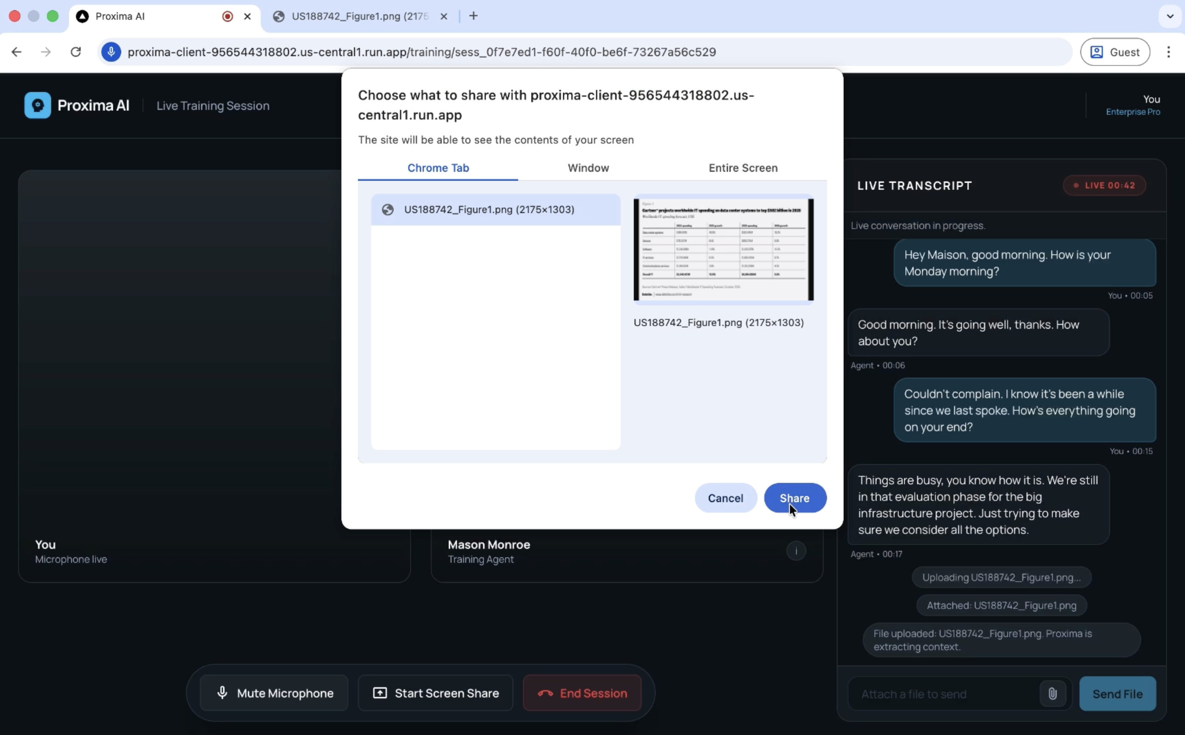
Task: Click the Figure1 preview thumbnail
Action: 723,250
